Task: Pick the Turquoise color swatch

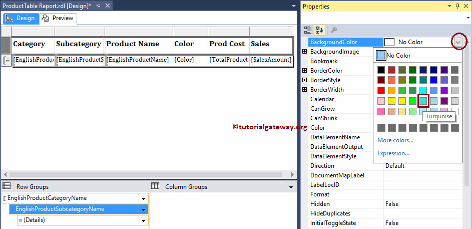Action: (423, 101)
